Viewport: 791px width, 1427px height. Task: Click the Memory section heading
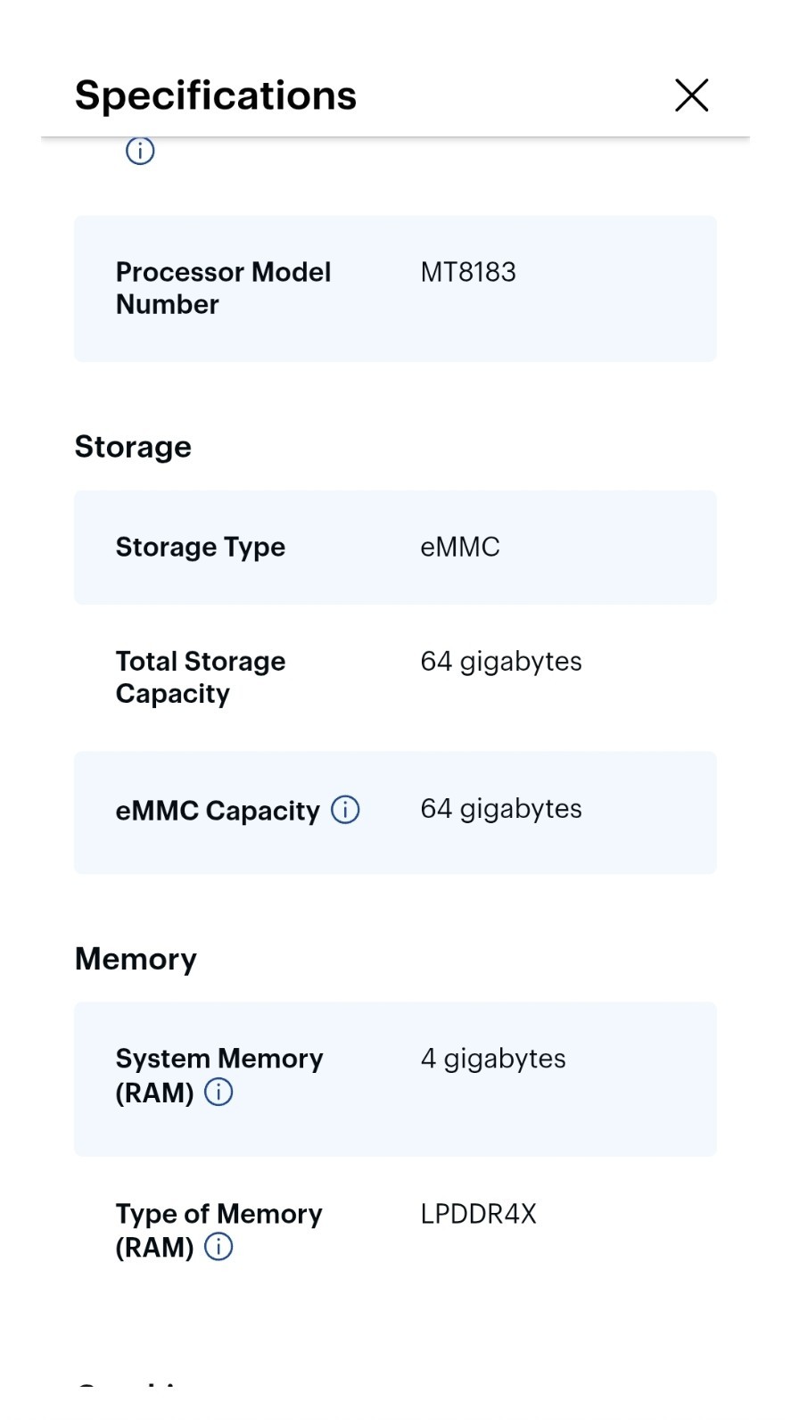click(x=136, y=959)
